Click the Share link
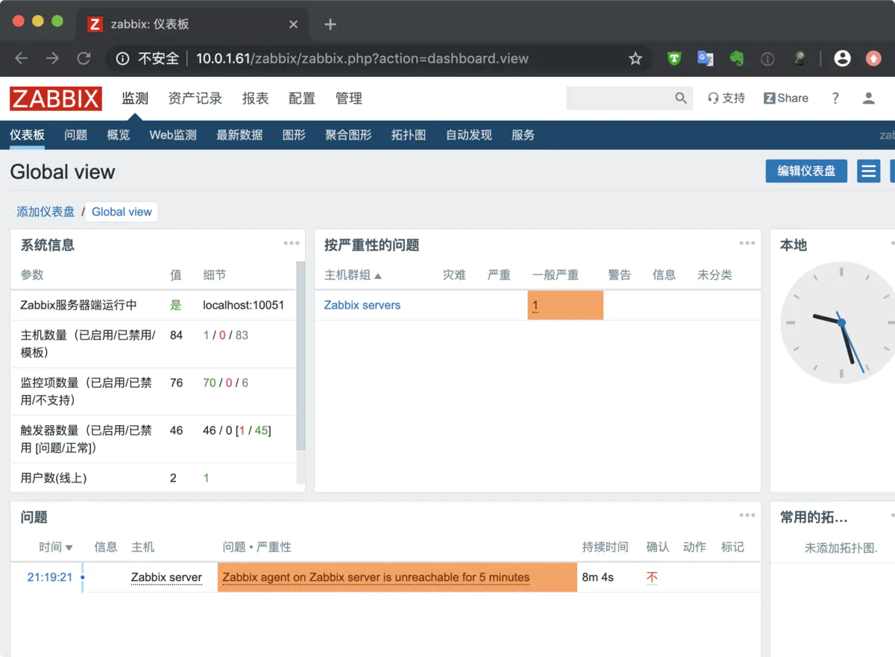 pos(786,98)
